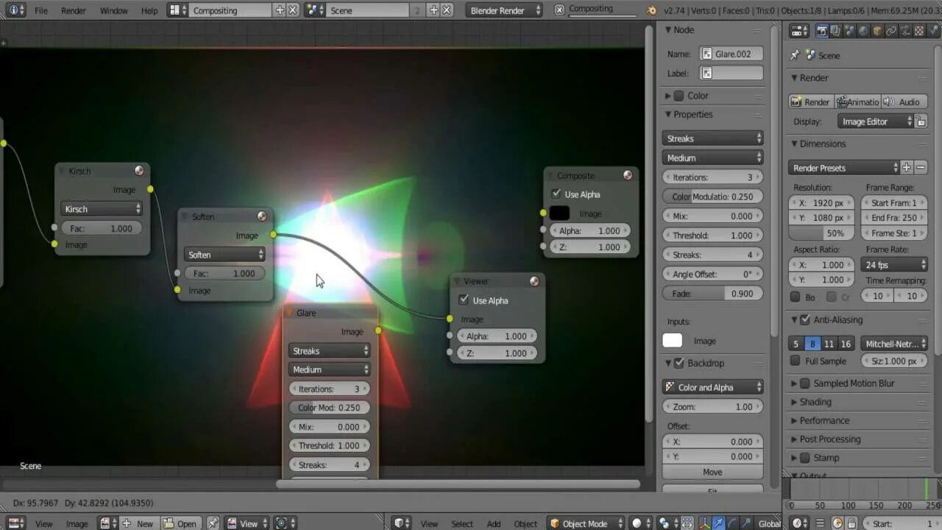Click the Fade slider at 0.900
Viewport: 942px width, 530px height.
(712, 293)
